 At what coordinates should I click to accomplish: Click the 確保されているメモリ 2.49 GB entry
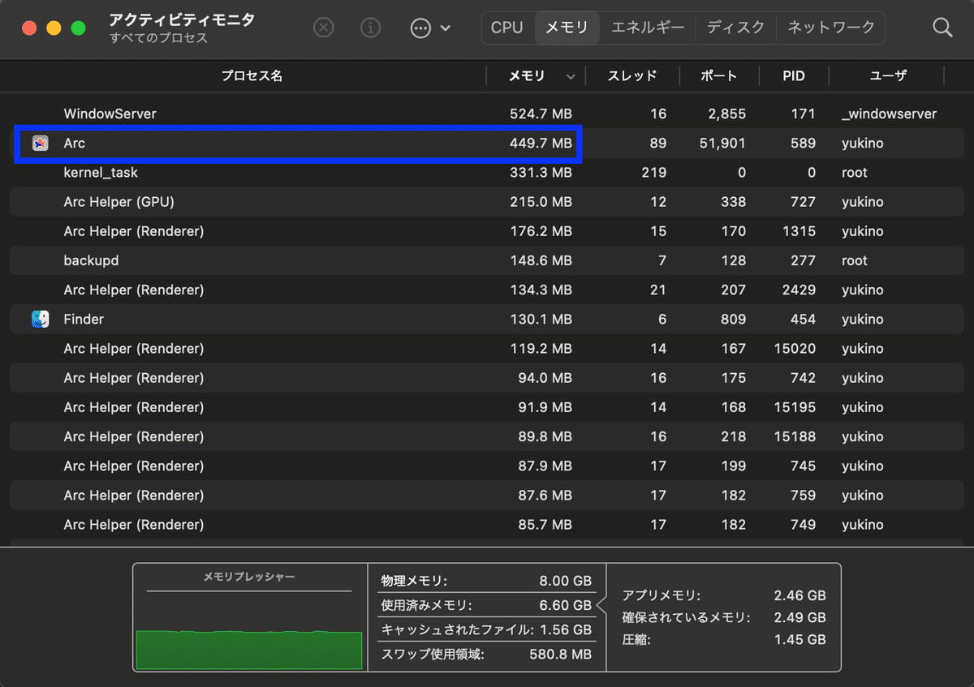tap(724, 617)
